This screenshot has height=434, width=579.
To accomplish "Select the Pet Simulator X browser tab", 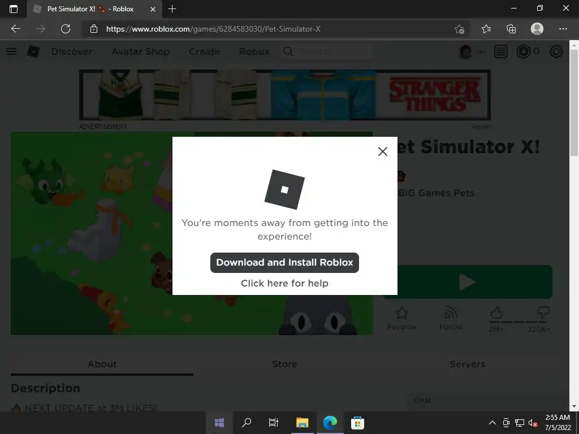I will pyautogui.click(x=94, y=9).
